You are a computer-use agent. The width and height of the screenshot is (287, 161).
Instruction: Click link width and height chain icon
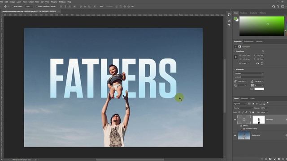pos(236,57)
